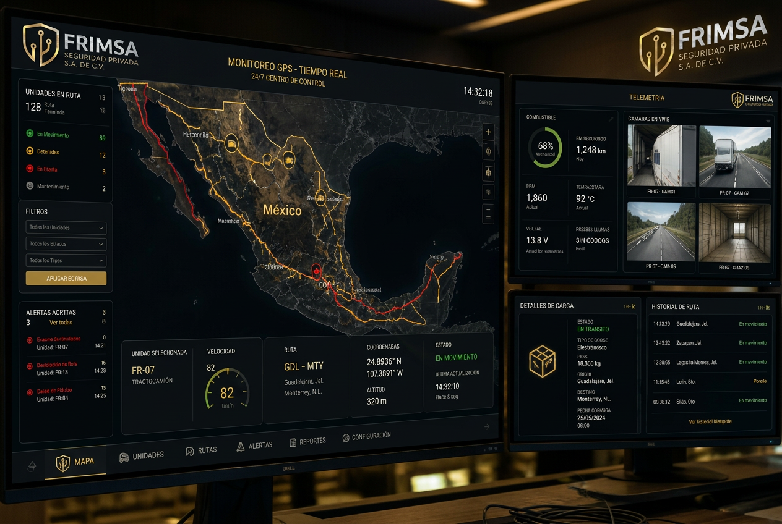Select the Lagos le Moroes, Jal. history row
The width and height of the screenshot is (782, 524).
tap(710, 362)
